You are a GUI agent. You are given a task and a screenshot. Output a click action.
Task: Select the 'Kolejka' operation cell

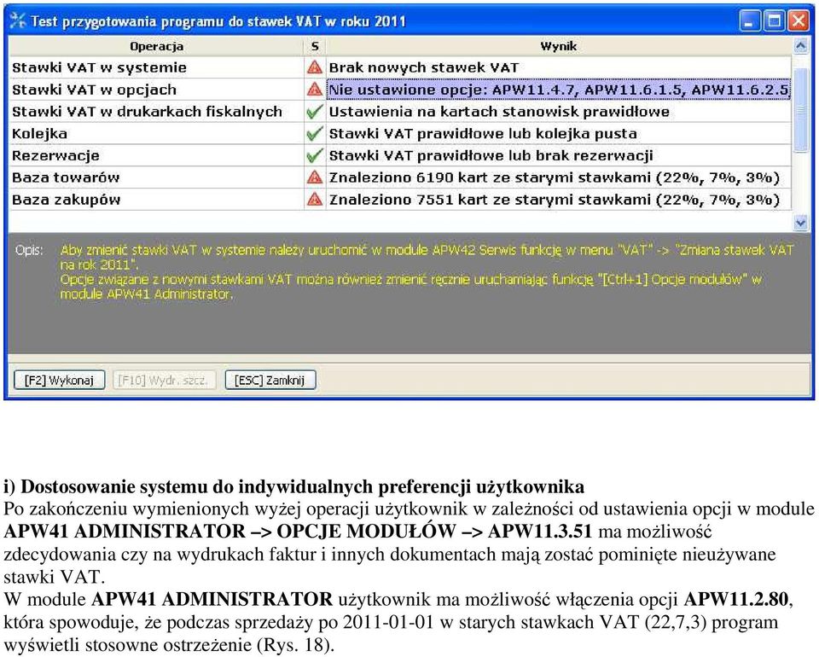coord(156,134)
